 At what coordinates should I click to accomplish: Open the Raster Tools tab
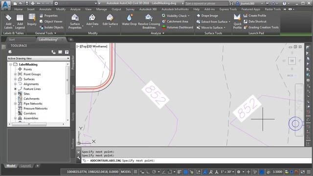(x=273, y=9)
